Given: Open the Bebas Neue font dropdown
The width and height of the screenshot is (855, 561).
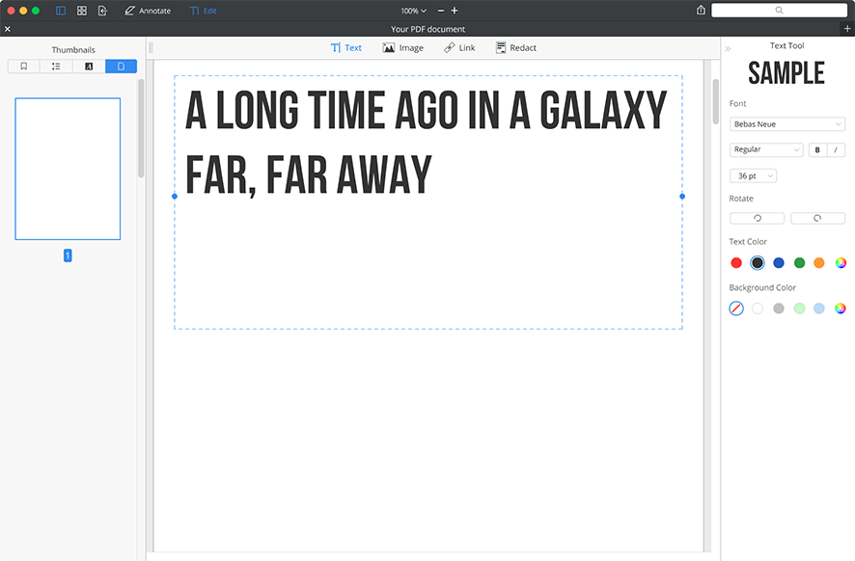Looking at the screenshot, I should coord(787,124).
